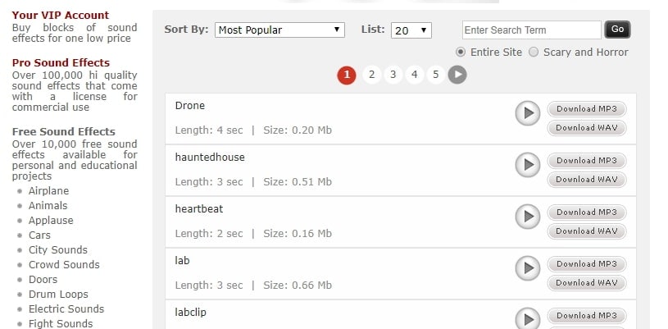The image size is (668, 329).
Task: Play the Drone sound effect
Action: coord(527,113)
